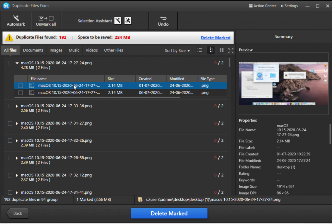The height and width of the screenshot is (224, 332).
Task: Switch to grid thumbnail view icon
Action: pos(221,50)
